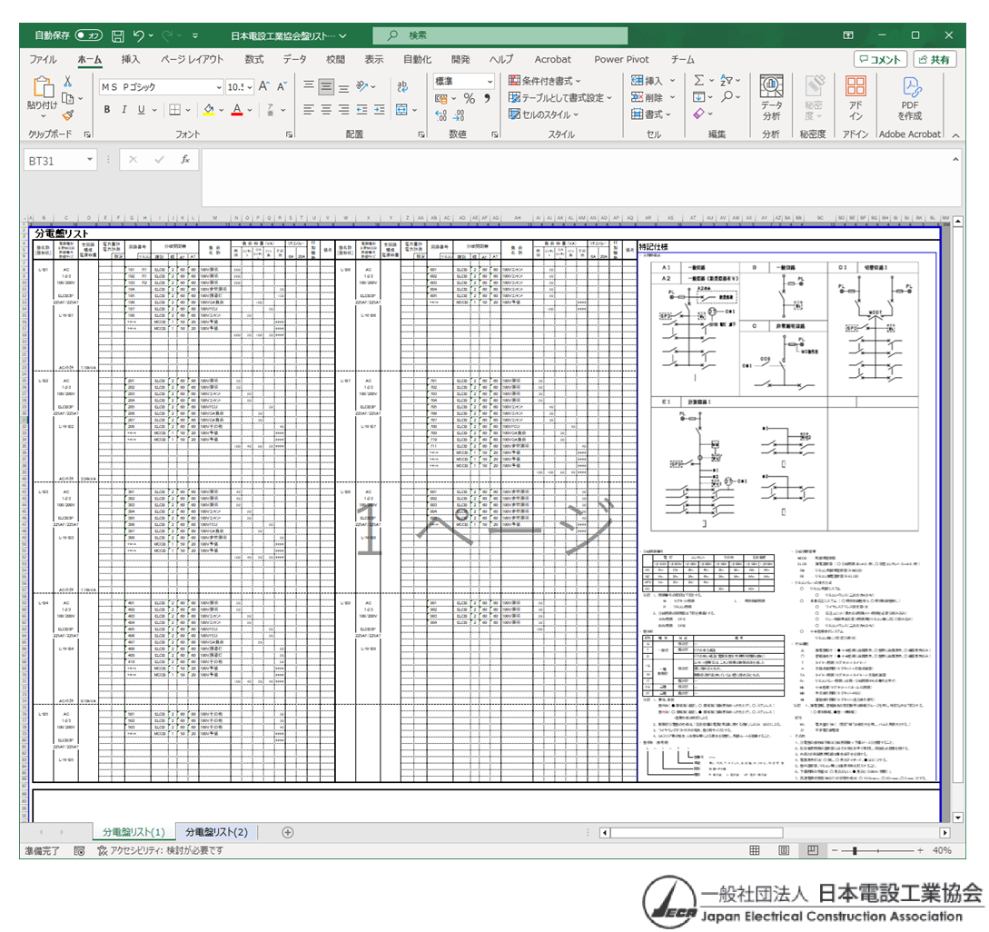Toggle Italic formatting button

(124, 110)
